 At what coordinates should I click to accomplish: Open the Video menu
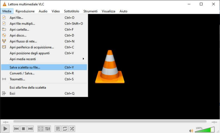[x=55, y=11]
